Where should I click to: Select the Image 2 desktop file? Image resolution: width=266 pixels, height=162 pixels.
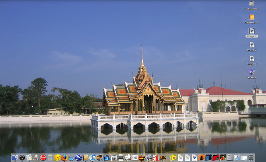pos(252,47)
